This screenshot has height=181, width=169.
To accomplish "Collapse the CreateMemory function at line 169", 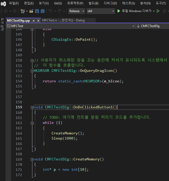I will pyautogui.click(x=32, y=160).
